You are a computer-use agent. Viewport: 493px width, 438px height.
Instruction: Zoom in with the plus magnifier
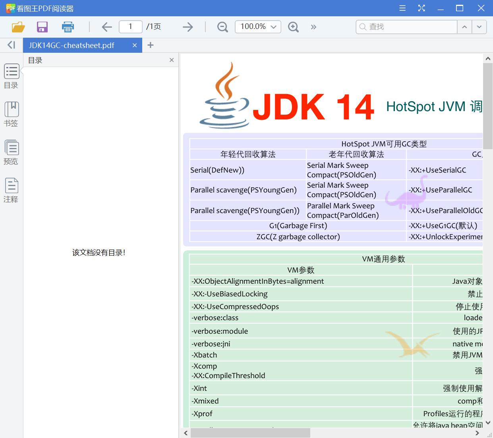click(293, 27)
